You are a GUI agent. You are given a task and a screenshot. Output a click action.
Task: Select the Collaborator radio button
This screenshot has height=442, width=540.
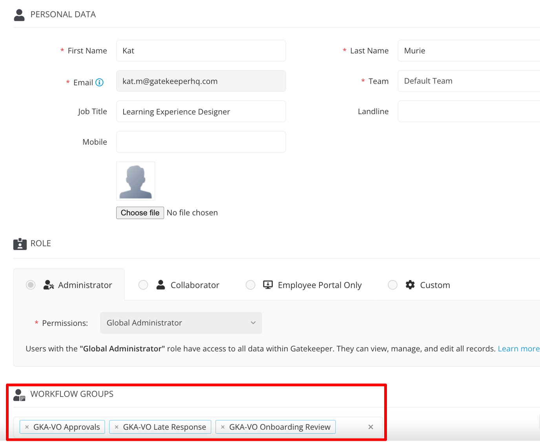(x=143, y=285)
